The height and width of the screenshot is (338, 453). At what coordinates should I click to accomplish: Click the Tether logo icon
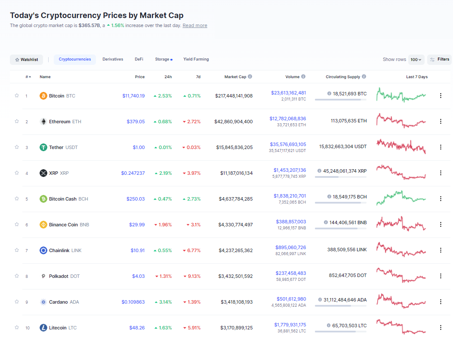point(43,147)
